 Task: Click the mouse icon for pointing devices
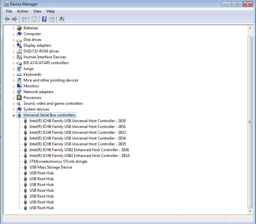[19, 80]
